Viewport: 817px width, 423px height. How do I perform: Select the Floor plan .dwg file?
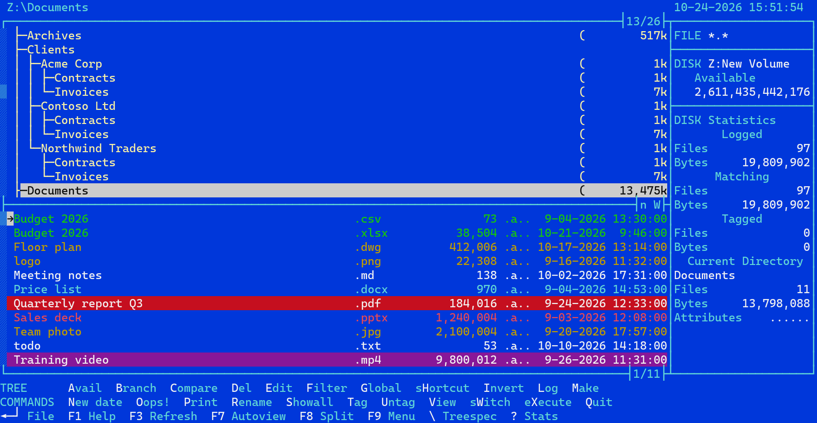337,247
